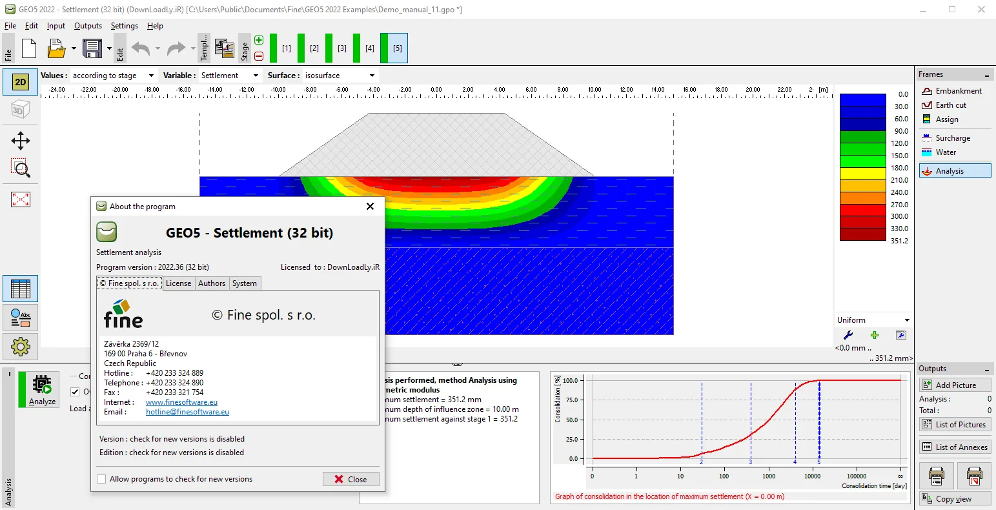This screenshot has width=996, height=510.
Task: Open the List of Annexes
Action: tap(955, 447)
